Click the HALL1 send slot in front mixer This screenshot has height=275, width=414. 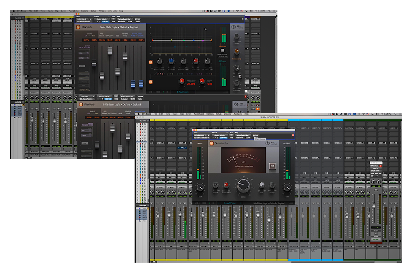[x=182, y=148]
